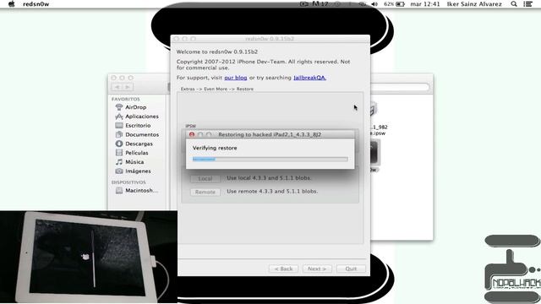The image size is (541, 304).
Task: Click the FAVORITOS sidebar heading
Action: tap(126, 99)
